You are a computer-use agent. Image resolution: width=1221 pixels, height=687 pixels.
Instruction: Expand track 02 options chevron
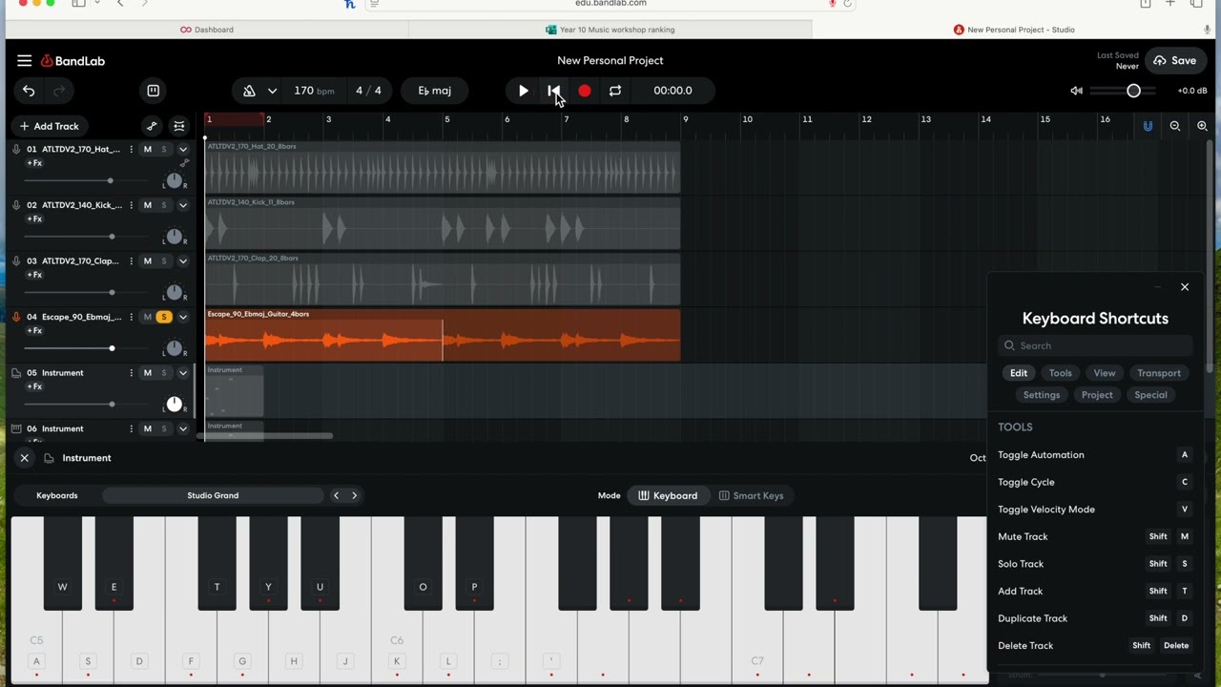183,205
